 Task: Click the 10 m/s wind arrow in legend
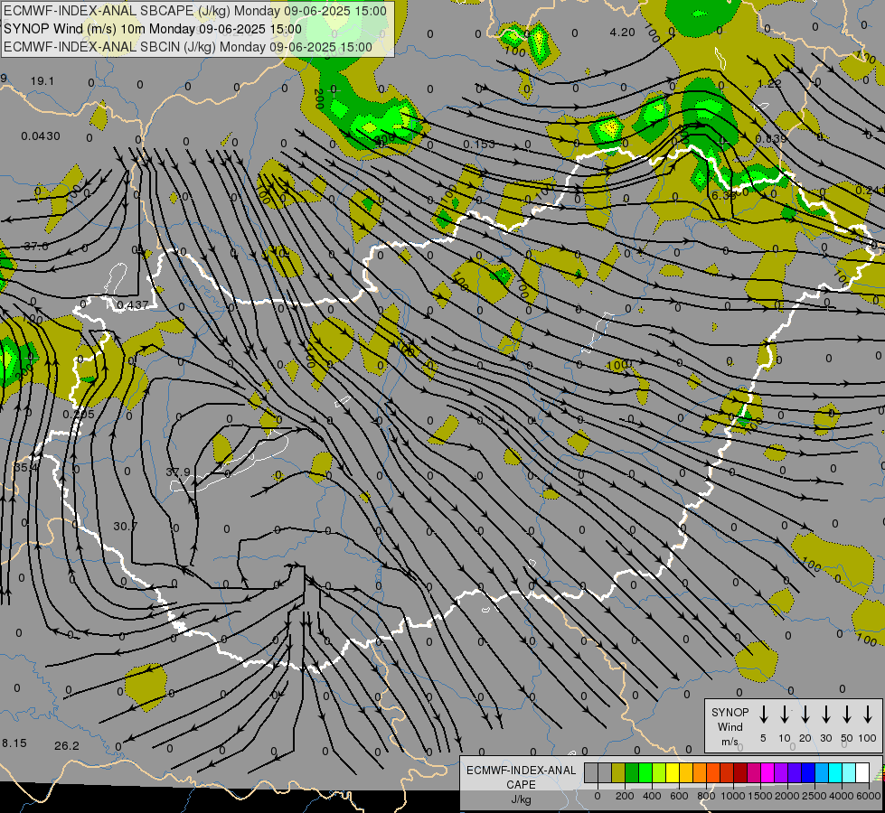tap(785, 714)
